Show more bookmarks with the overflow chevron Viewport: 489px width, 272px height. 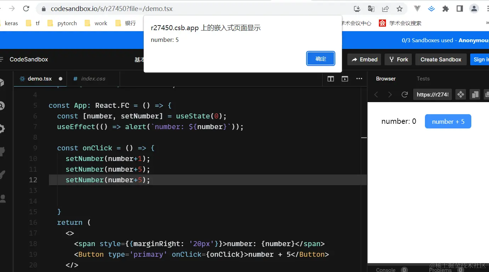(487, 23)
